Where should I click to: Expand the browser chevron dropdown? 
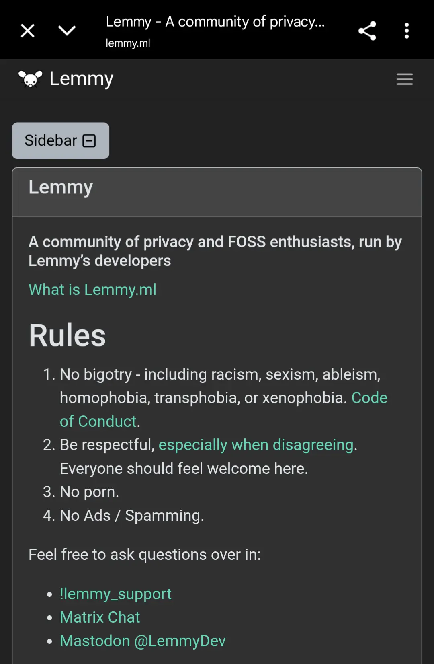click(67, 31)
